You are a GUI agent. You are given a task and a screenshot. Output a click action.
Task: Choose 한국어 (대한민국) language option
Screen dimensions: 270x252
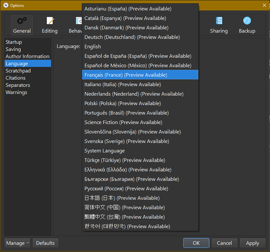(140, 226)
